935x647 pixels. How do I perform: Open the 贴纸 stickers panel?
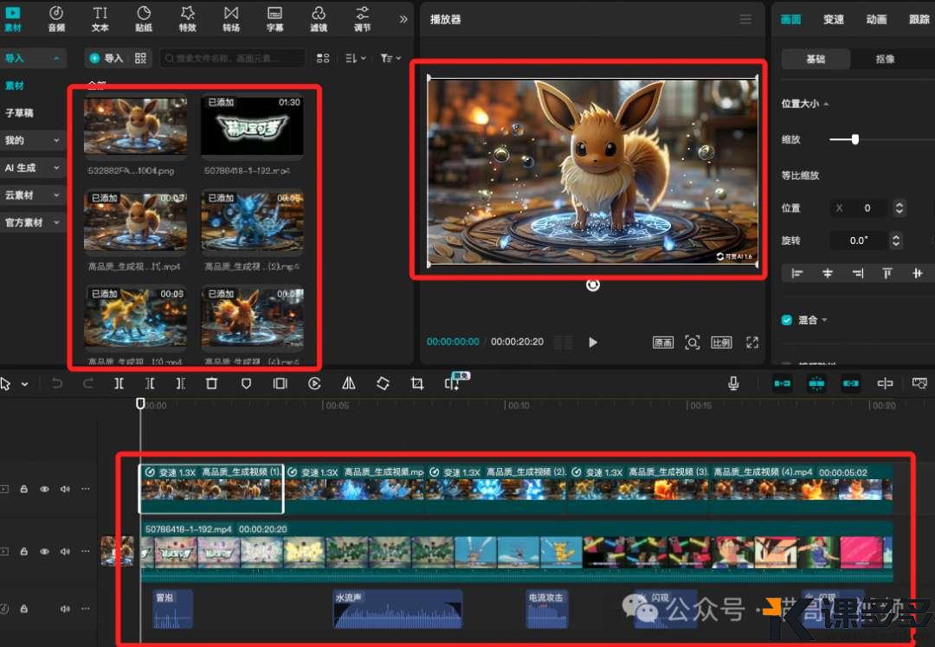[x=144, y=18]
